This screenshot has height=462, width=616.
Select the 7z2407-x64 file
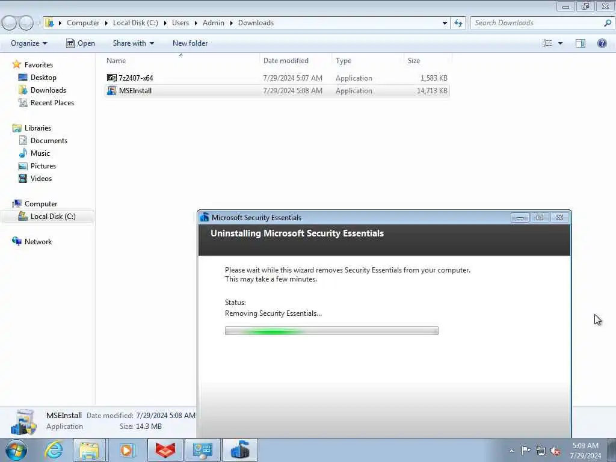click(x=277, y=78)
